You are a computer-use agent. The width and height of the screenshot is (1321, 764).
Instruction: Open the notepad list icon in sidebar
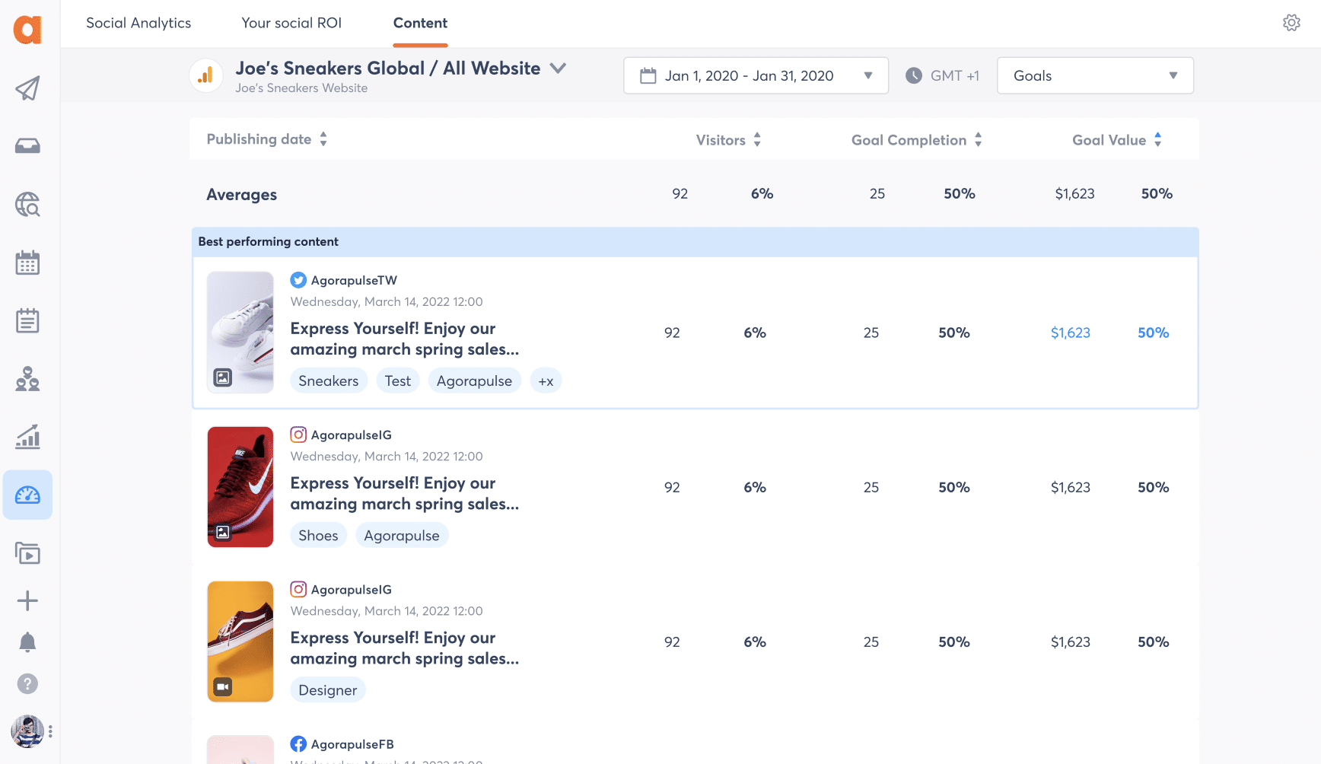(x=27, y=320)
